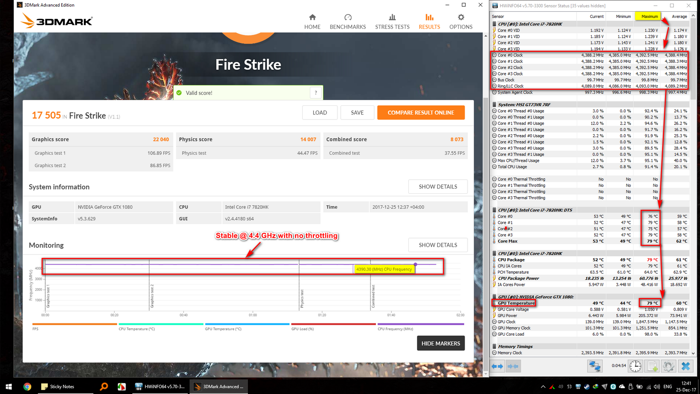Open the orange magnifier search app in taskbar
The height and width of the screenshot is (394, 700).
(x=104, y=386)
